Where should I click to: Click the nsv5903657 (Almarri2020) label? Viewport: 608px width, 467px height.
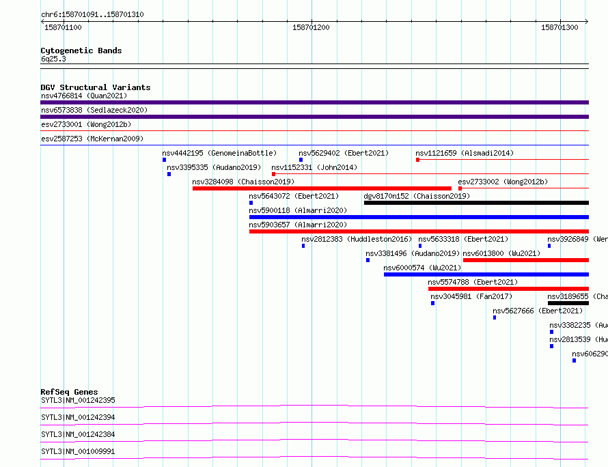tap(298, 225)
